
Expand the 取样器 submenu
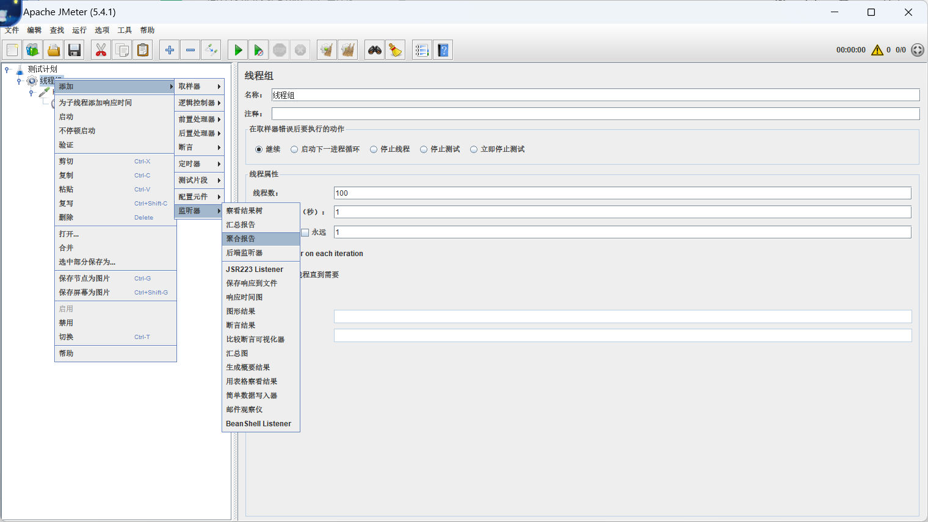click(x=199, y=87)
